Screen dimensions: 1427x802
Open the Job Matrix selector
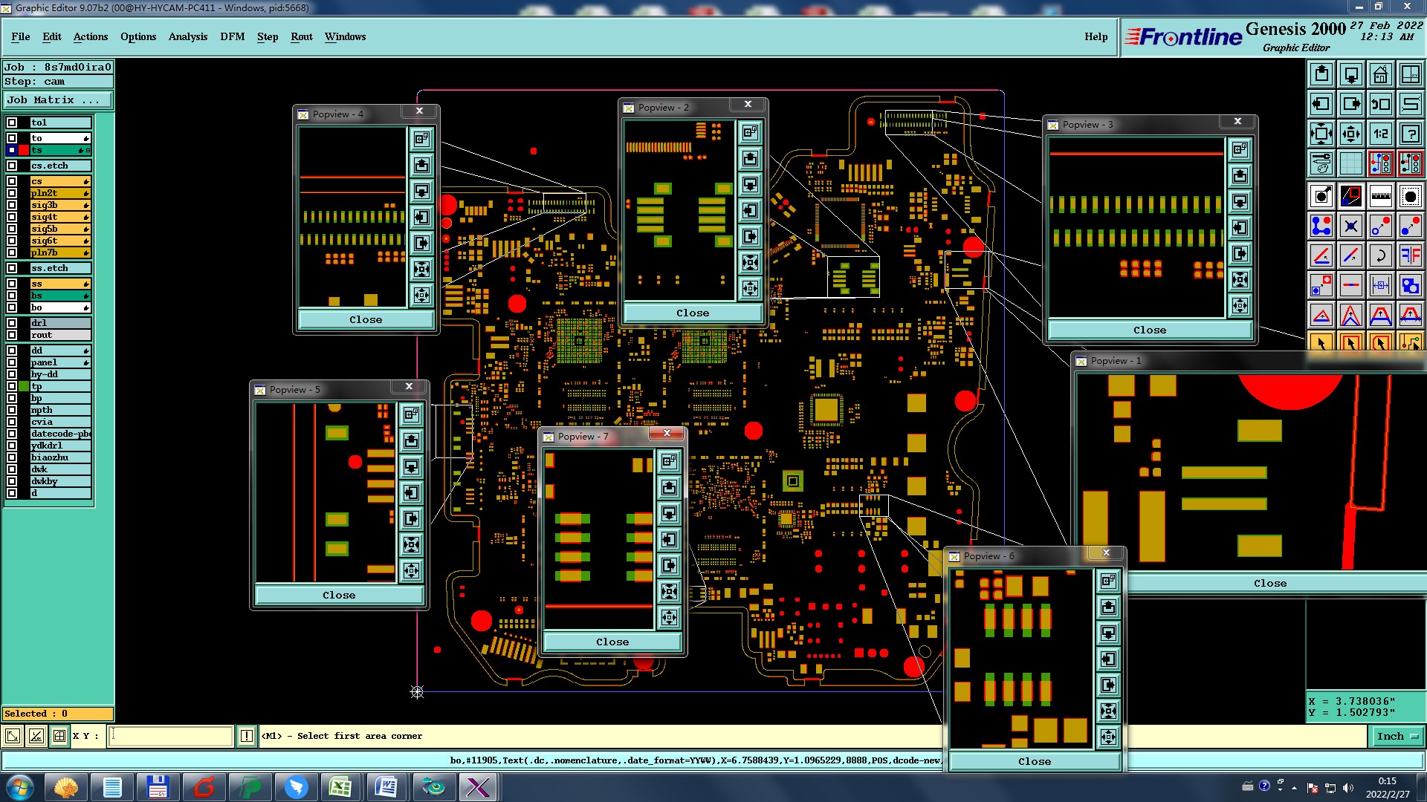click(x=58, y=100)
